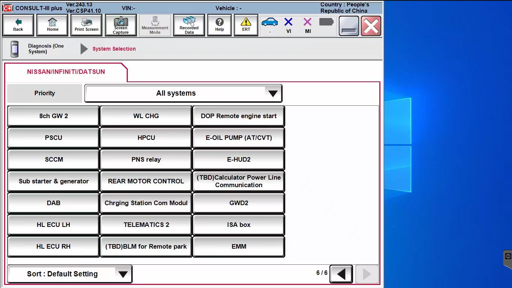Select Chrging Station Com Modul system
This screenshot has height=288, width=512.
[146, 203]
